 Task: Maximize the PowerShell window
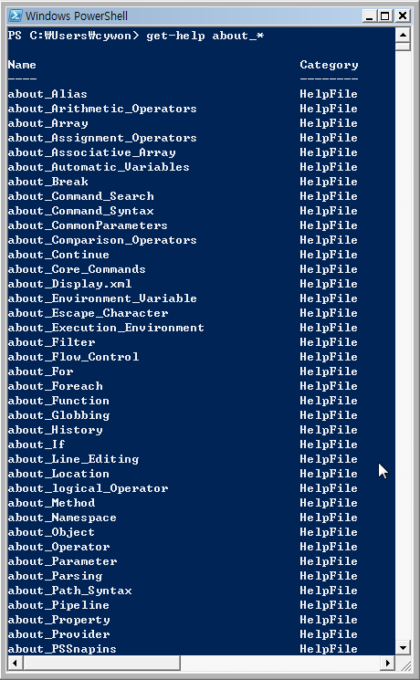point(385,16)
